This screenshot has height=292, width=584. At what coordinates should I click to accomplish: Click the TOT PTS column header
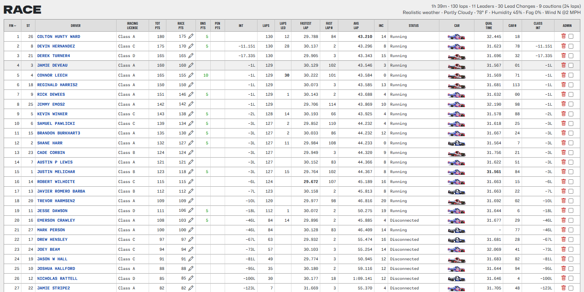click(x=158, y=25)
